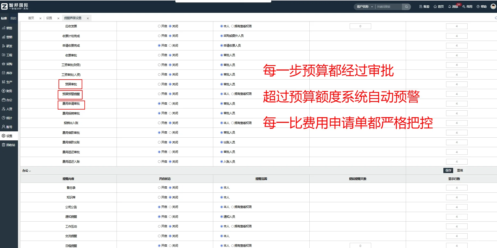Open the 统计 statistics module icon
Viewport: 497px width, 248px height.
[x=4, y=118]
